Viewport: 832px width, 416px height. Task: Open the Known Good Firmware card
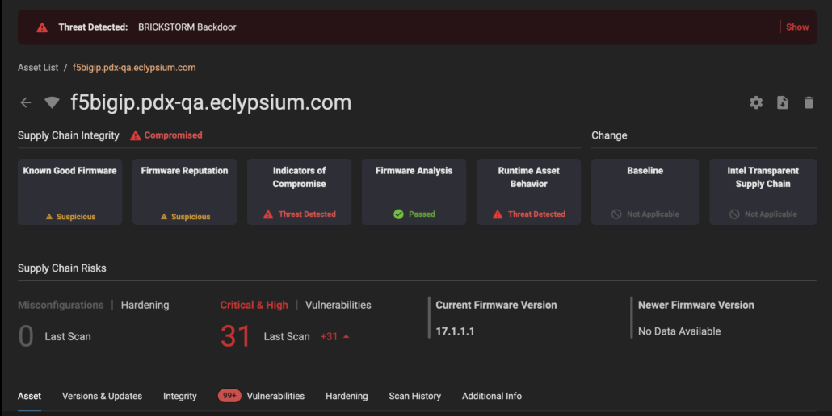pos(70,191)
